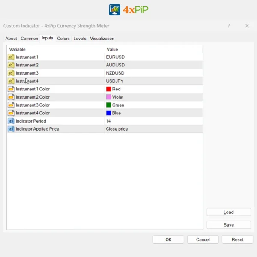Click the 4xPip logo at top
The image size is (257, 257).
[128, 9]
